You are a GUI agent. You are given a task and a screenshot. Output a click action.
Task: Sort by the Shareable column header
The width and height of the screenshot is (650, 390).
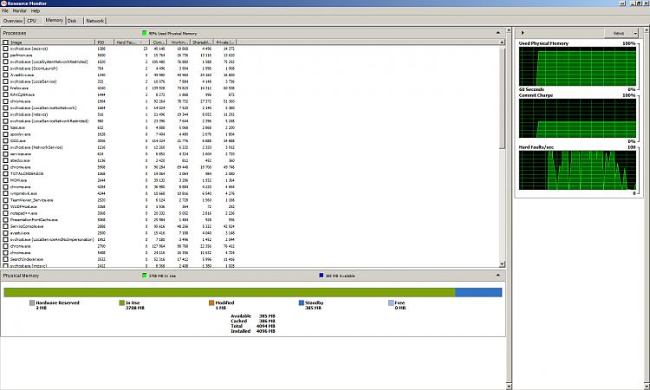[x=202, y=42]
